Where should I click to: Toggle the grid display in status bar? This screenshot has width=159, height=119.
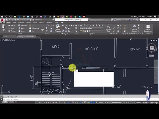coord(60,102)
